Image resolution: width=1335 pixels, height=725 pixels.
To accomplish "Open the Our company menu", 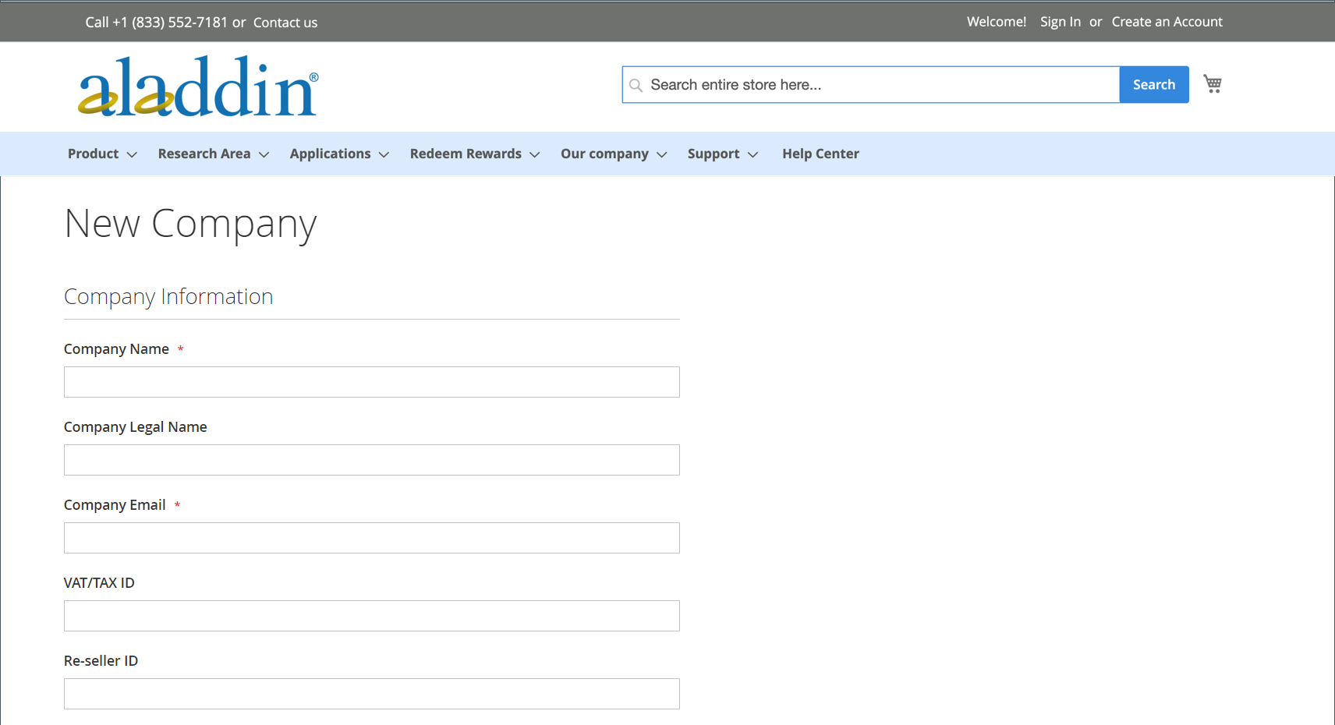I will tap(604, 154).
